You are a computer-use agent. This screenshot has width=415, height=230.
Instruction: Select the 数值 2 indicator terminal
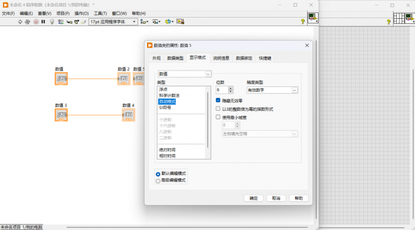[x=124, y=78]
